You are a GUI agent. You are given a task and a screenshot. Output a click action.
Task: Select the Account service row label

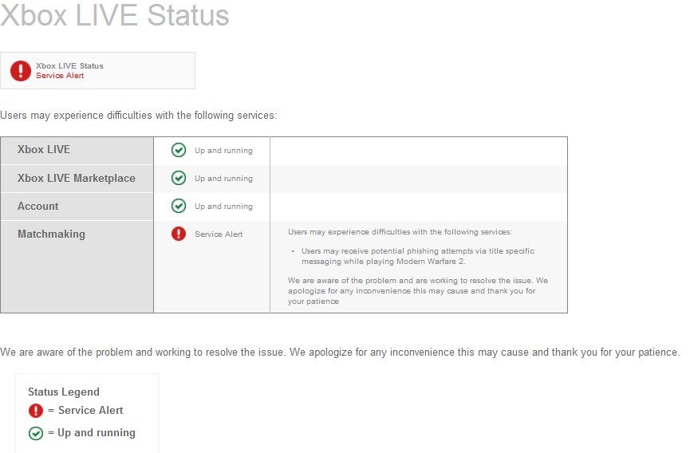38,206
